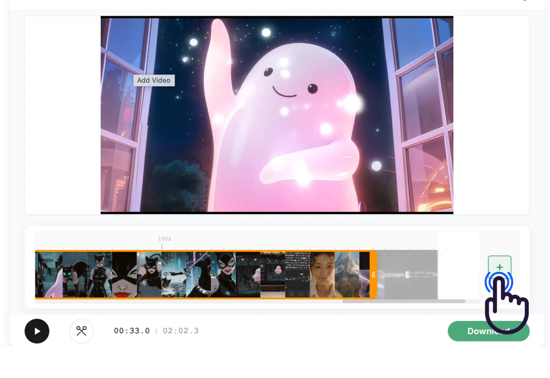Viewport: 550px width, 378px height.
Task: Click the current time readout 00:33.0
Action: tap(132, 331)
